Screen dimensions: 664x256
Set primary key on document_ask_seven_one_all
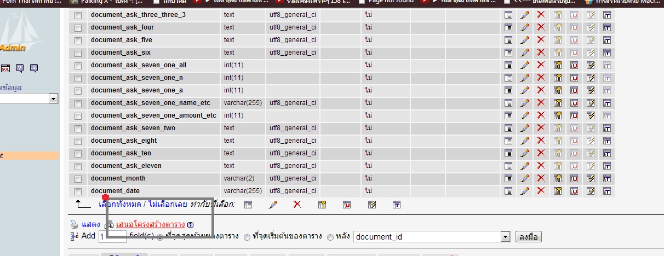(x=558, y=65)
